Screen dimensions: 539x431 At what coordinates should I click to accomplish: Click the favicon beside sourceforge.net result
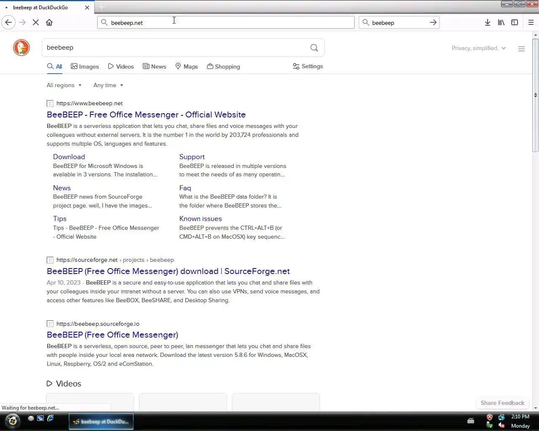pyautogui.click(x=50, y=260)
